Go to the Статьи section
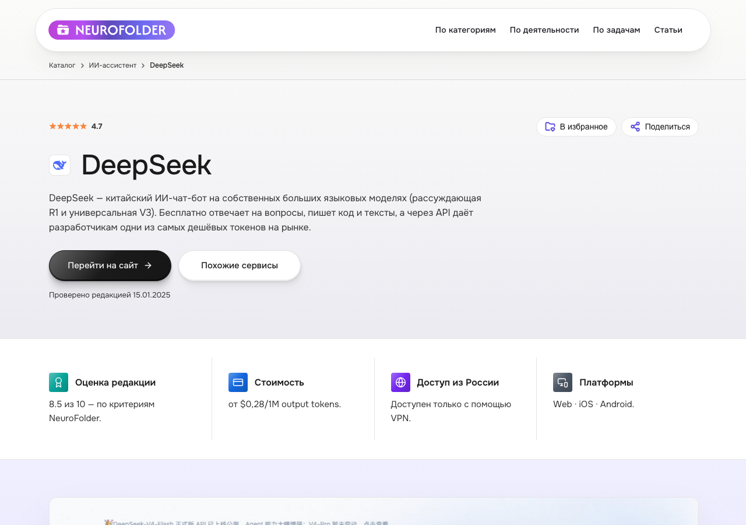This screenshot has width=746, height=525. coord(668,30)
